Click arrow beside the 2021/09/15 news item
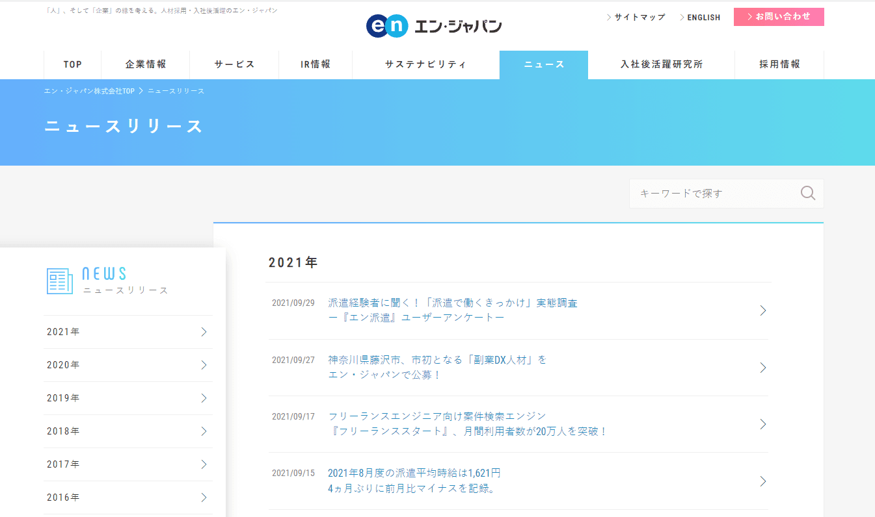The height and width of the screenshot is (517, 875). click(763, 481)
